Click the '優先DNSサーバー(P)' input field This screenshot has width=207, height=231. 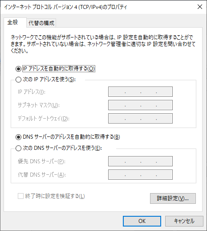(140, 161)
